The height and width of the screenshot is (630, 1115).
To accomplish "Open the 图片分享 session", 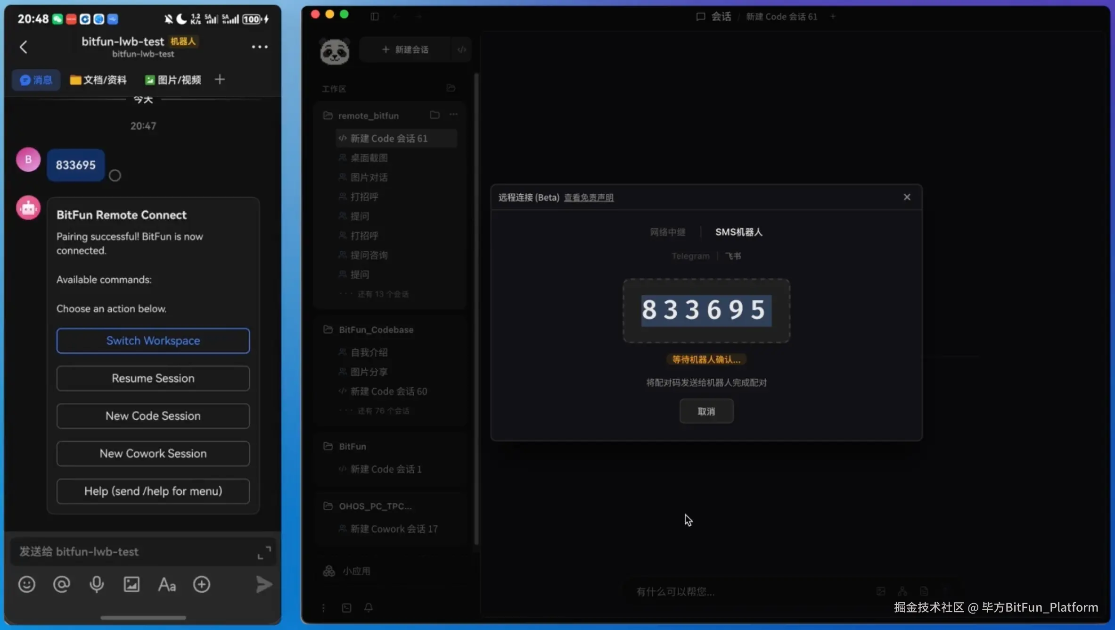I will pos(369,372).
